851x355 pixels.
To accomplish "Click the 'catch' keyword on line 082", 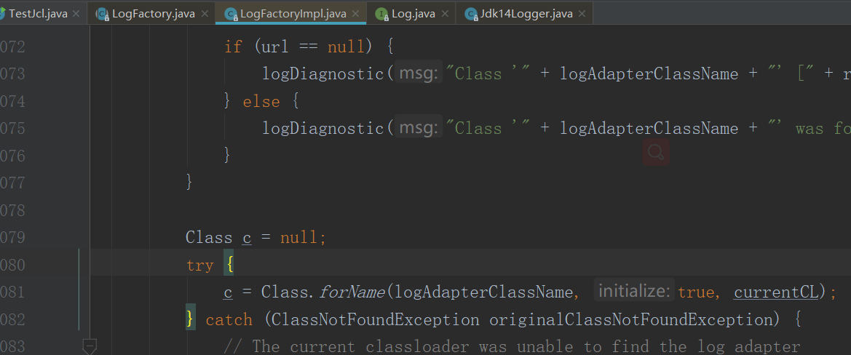I will [x=229, y=320].
